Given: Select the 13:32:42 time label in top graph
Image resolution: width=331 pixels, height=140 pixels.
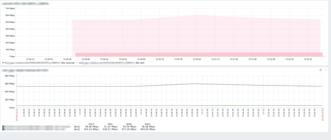Looking at the screenshot, I should click(308, 59).
